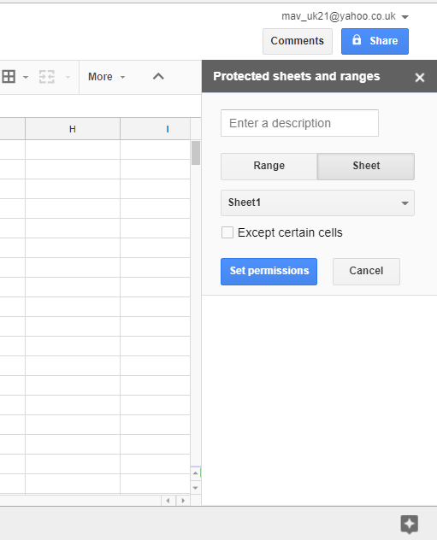Enable the Except certain cells checkbox
The image size is (437, 540).
point(227,232)
